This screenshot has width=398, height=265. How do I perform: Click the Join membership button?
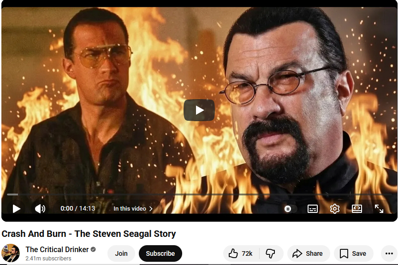[121, 253]
